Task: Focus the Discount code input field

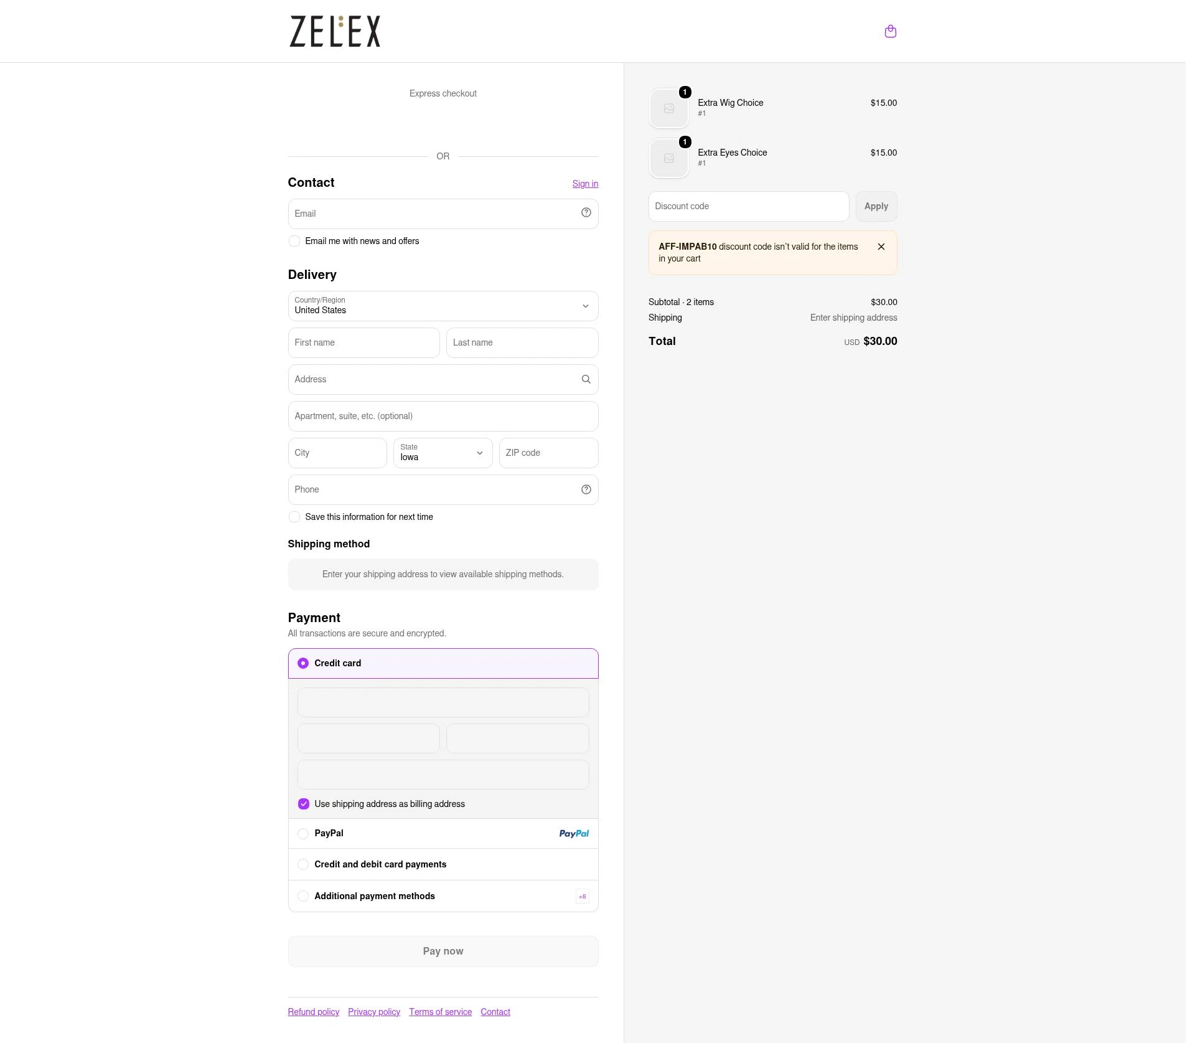Action: pos(748,206)
